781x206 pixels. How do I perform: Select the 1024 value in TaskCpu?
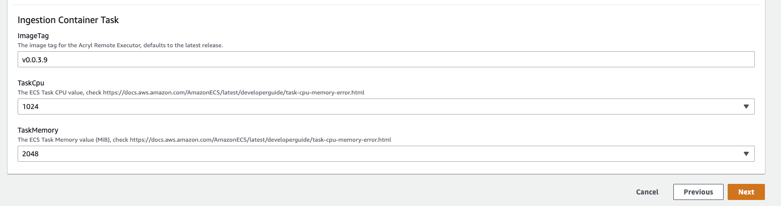31,107
